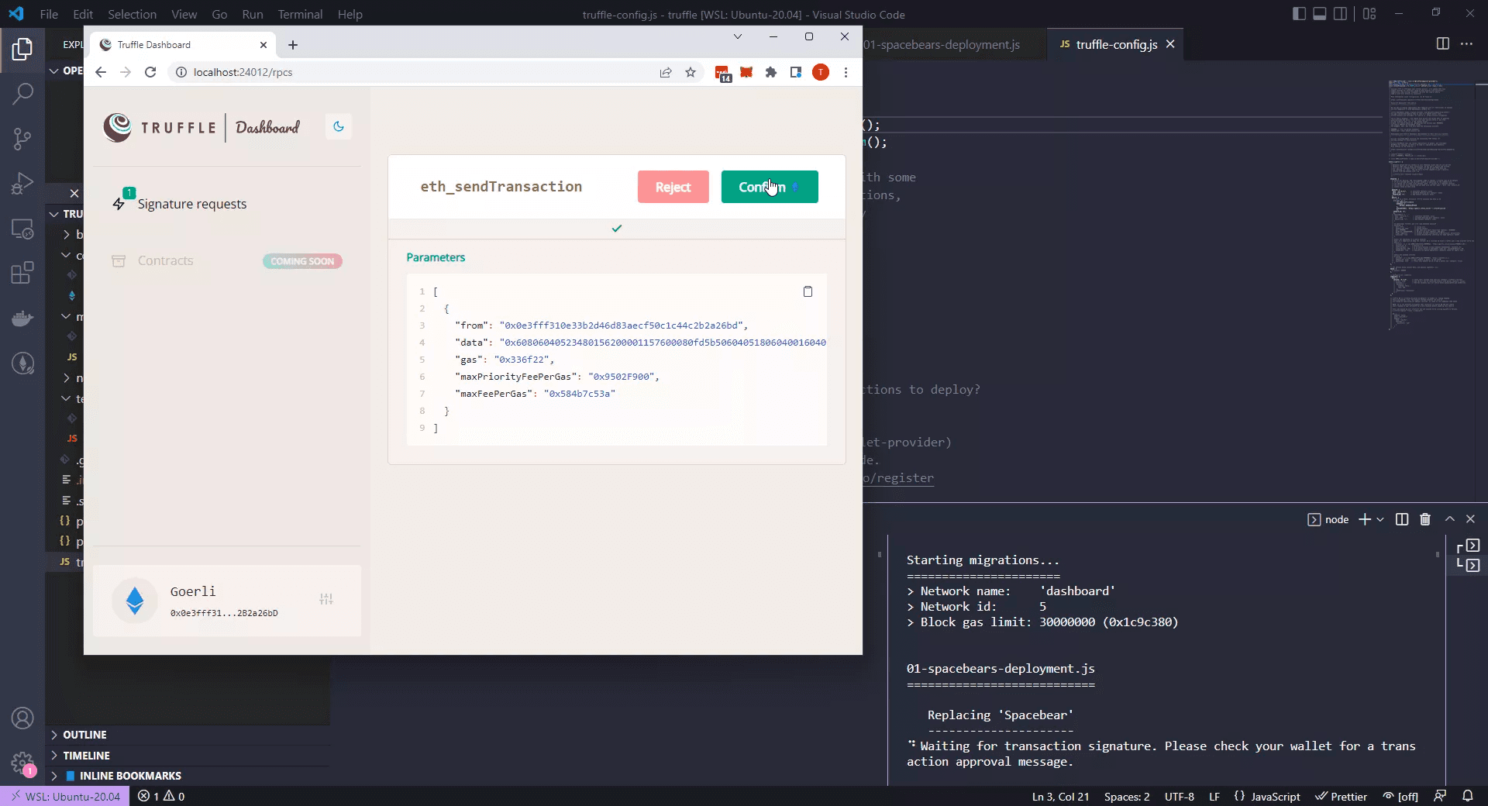This screenshot has height=806, width=1488.
Task: Open the browser tab search chevron
Action: click(x=737, y=36)
